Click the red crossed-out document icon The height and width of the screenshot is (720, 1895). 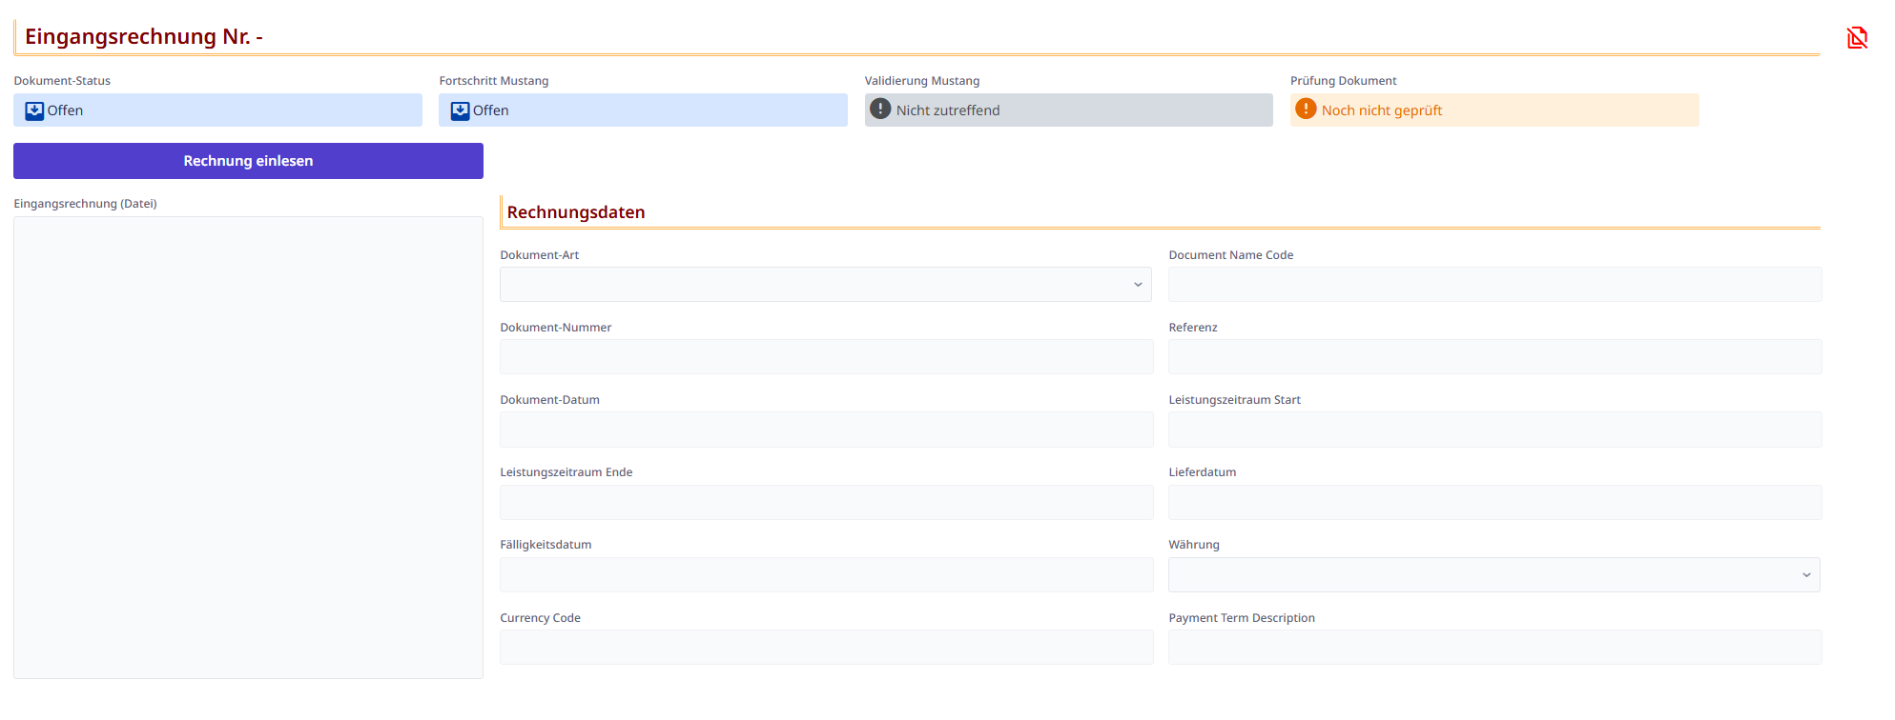[1856, 38]
